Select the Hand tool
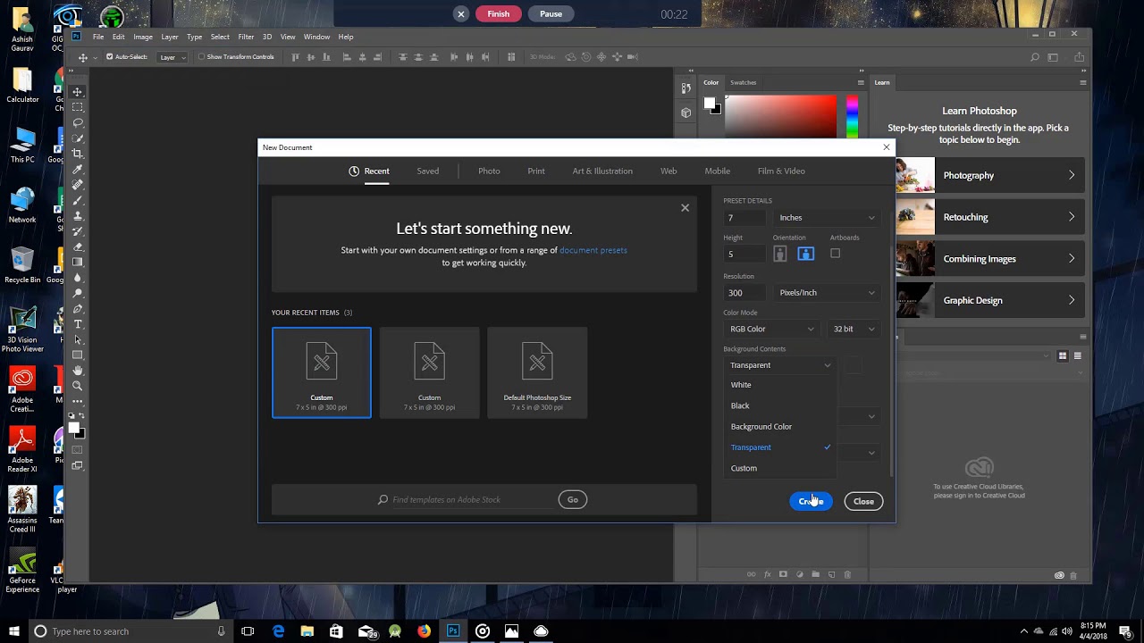This screenshot has height=643, width=1144. pos(78,371)
